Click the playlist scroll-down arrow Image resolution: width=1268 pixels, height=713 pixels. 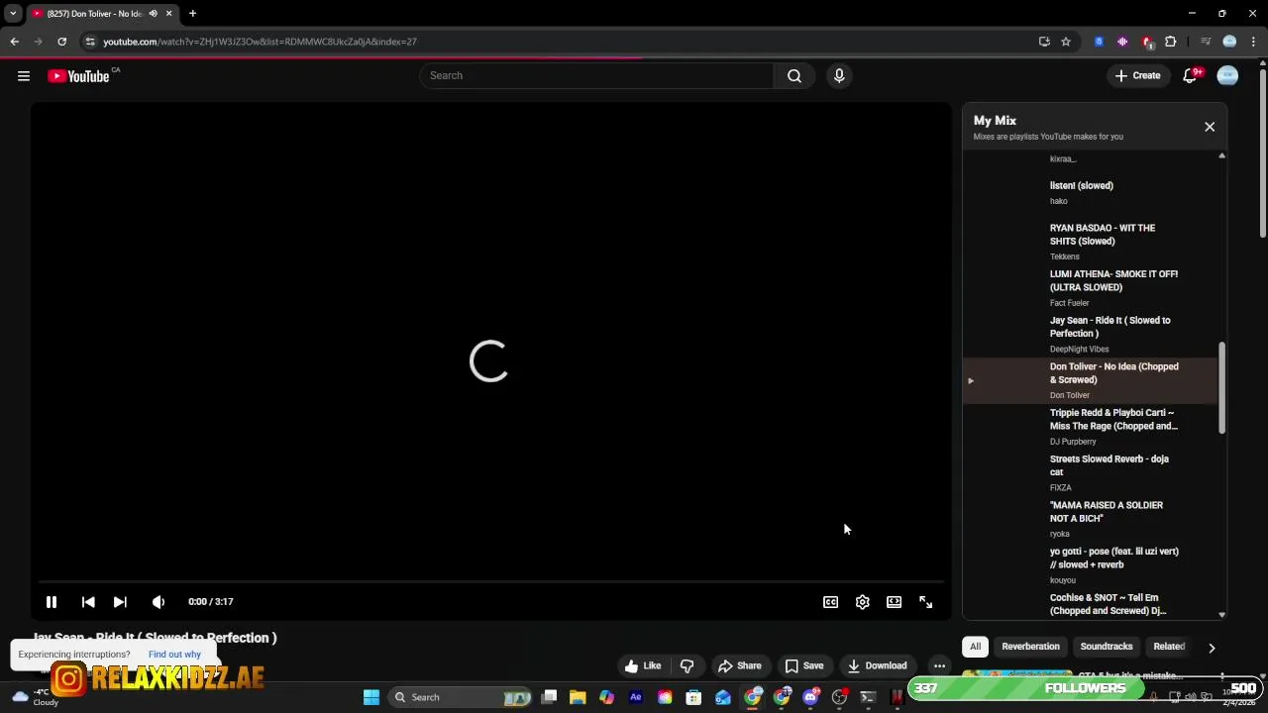pos(1221,614)
